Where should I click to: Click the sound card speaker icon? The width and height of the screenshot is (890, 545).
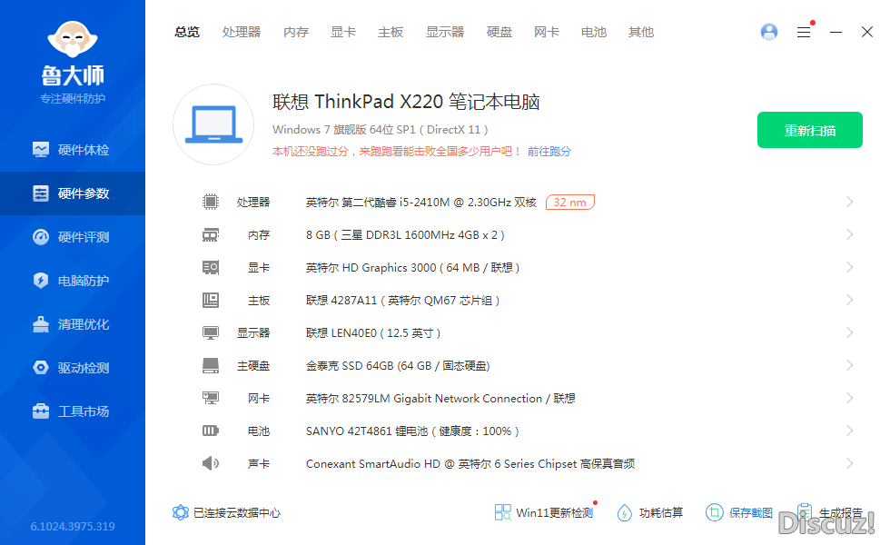click(x=211, y=463)
